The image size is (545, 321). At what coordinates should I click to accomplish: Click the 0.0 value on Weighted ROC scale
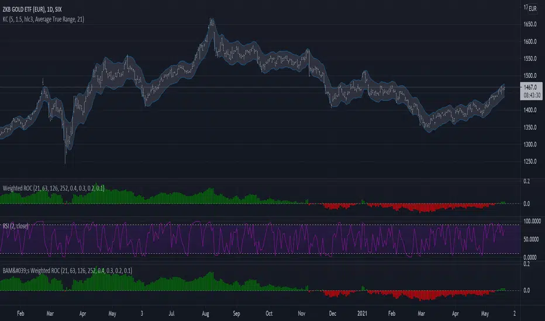point(526,204)
